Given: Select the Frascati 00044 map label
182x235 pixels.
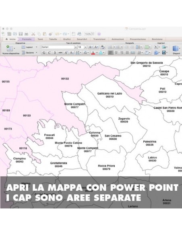Looking at the screenshot, I should (x=50, y=136).
